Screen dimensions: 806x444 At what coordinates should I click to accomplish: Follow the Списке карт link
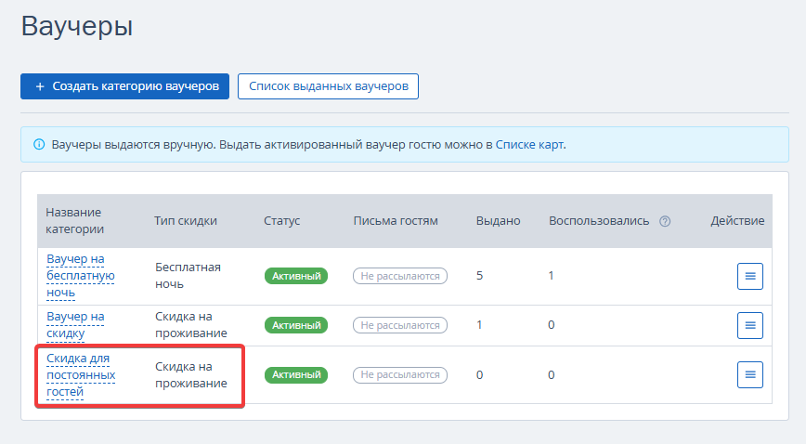point(529,145)
